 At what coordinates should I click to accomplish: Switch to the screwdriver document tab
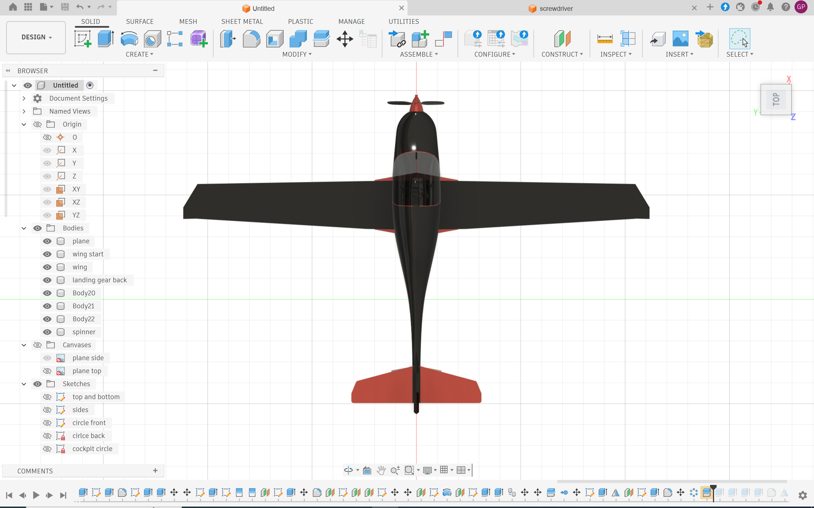click(551, 8)
